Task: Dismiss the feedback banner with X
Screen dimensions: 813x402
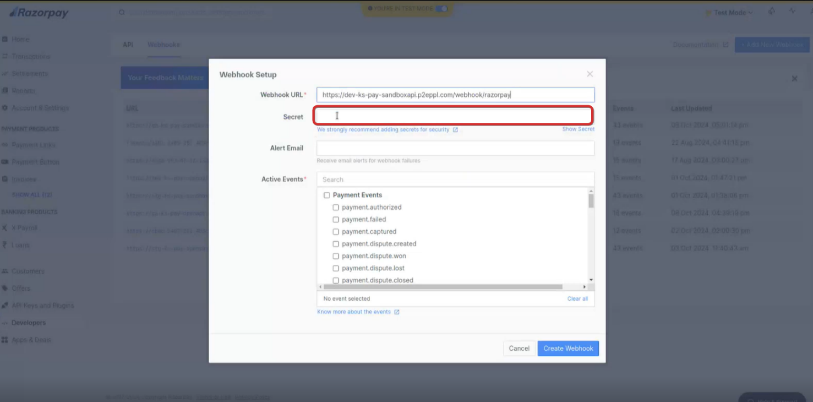Action: tap(794, 79)
